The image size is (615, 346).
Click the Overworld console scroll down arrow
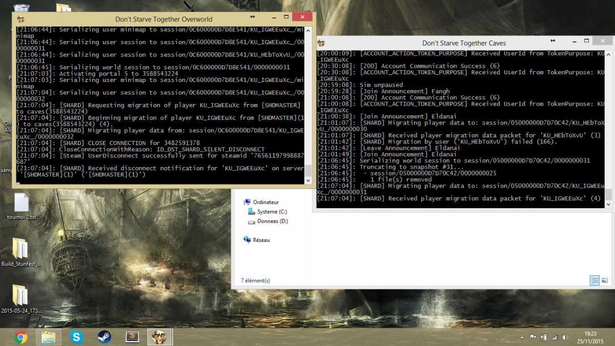(x=308, y=180)
